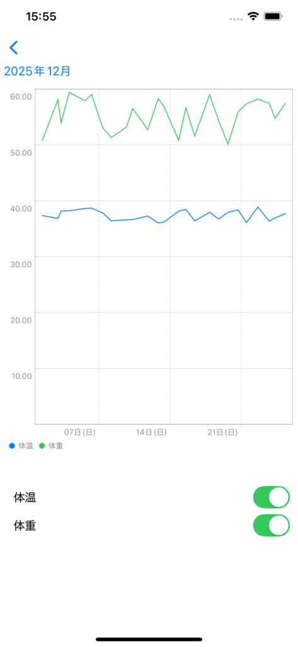Click the 60.00 y-axis label

pyautogui.click(x=21, y=97)
